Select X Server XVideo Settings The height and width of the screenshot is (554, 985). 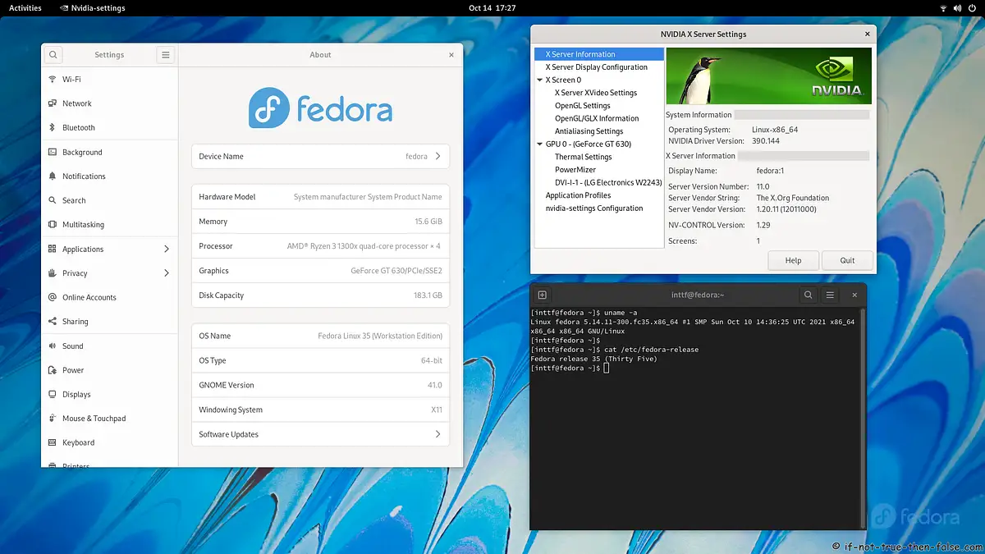596,93
